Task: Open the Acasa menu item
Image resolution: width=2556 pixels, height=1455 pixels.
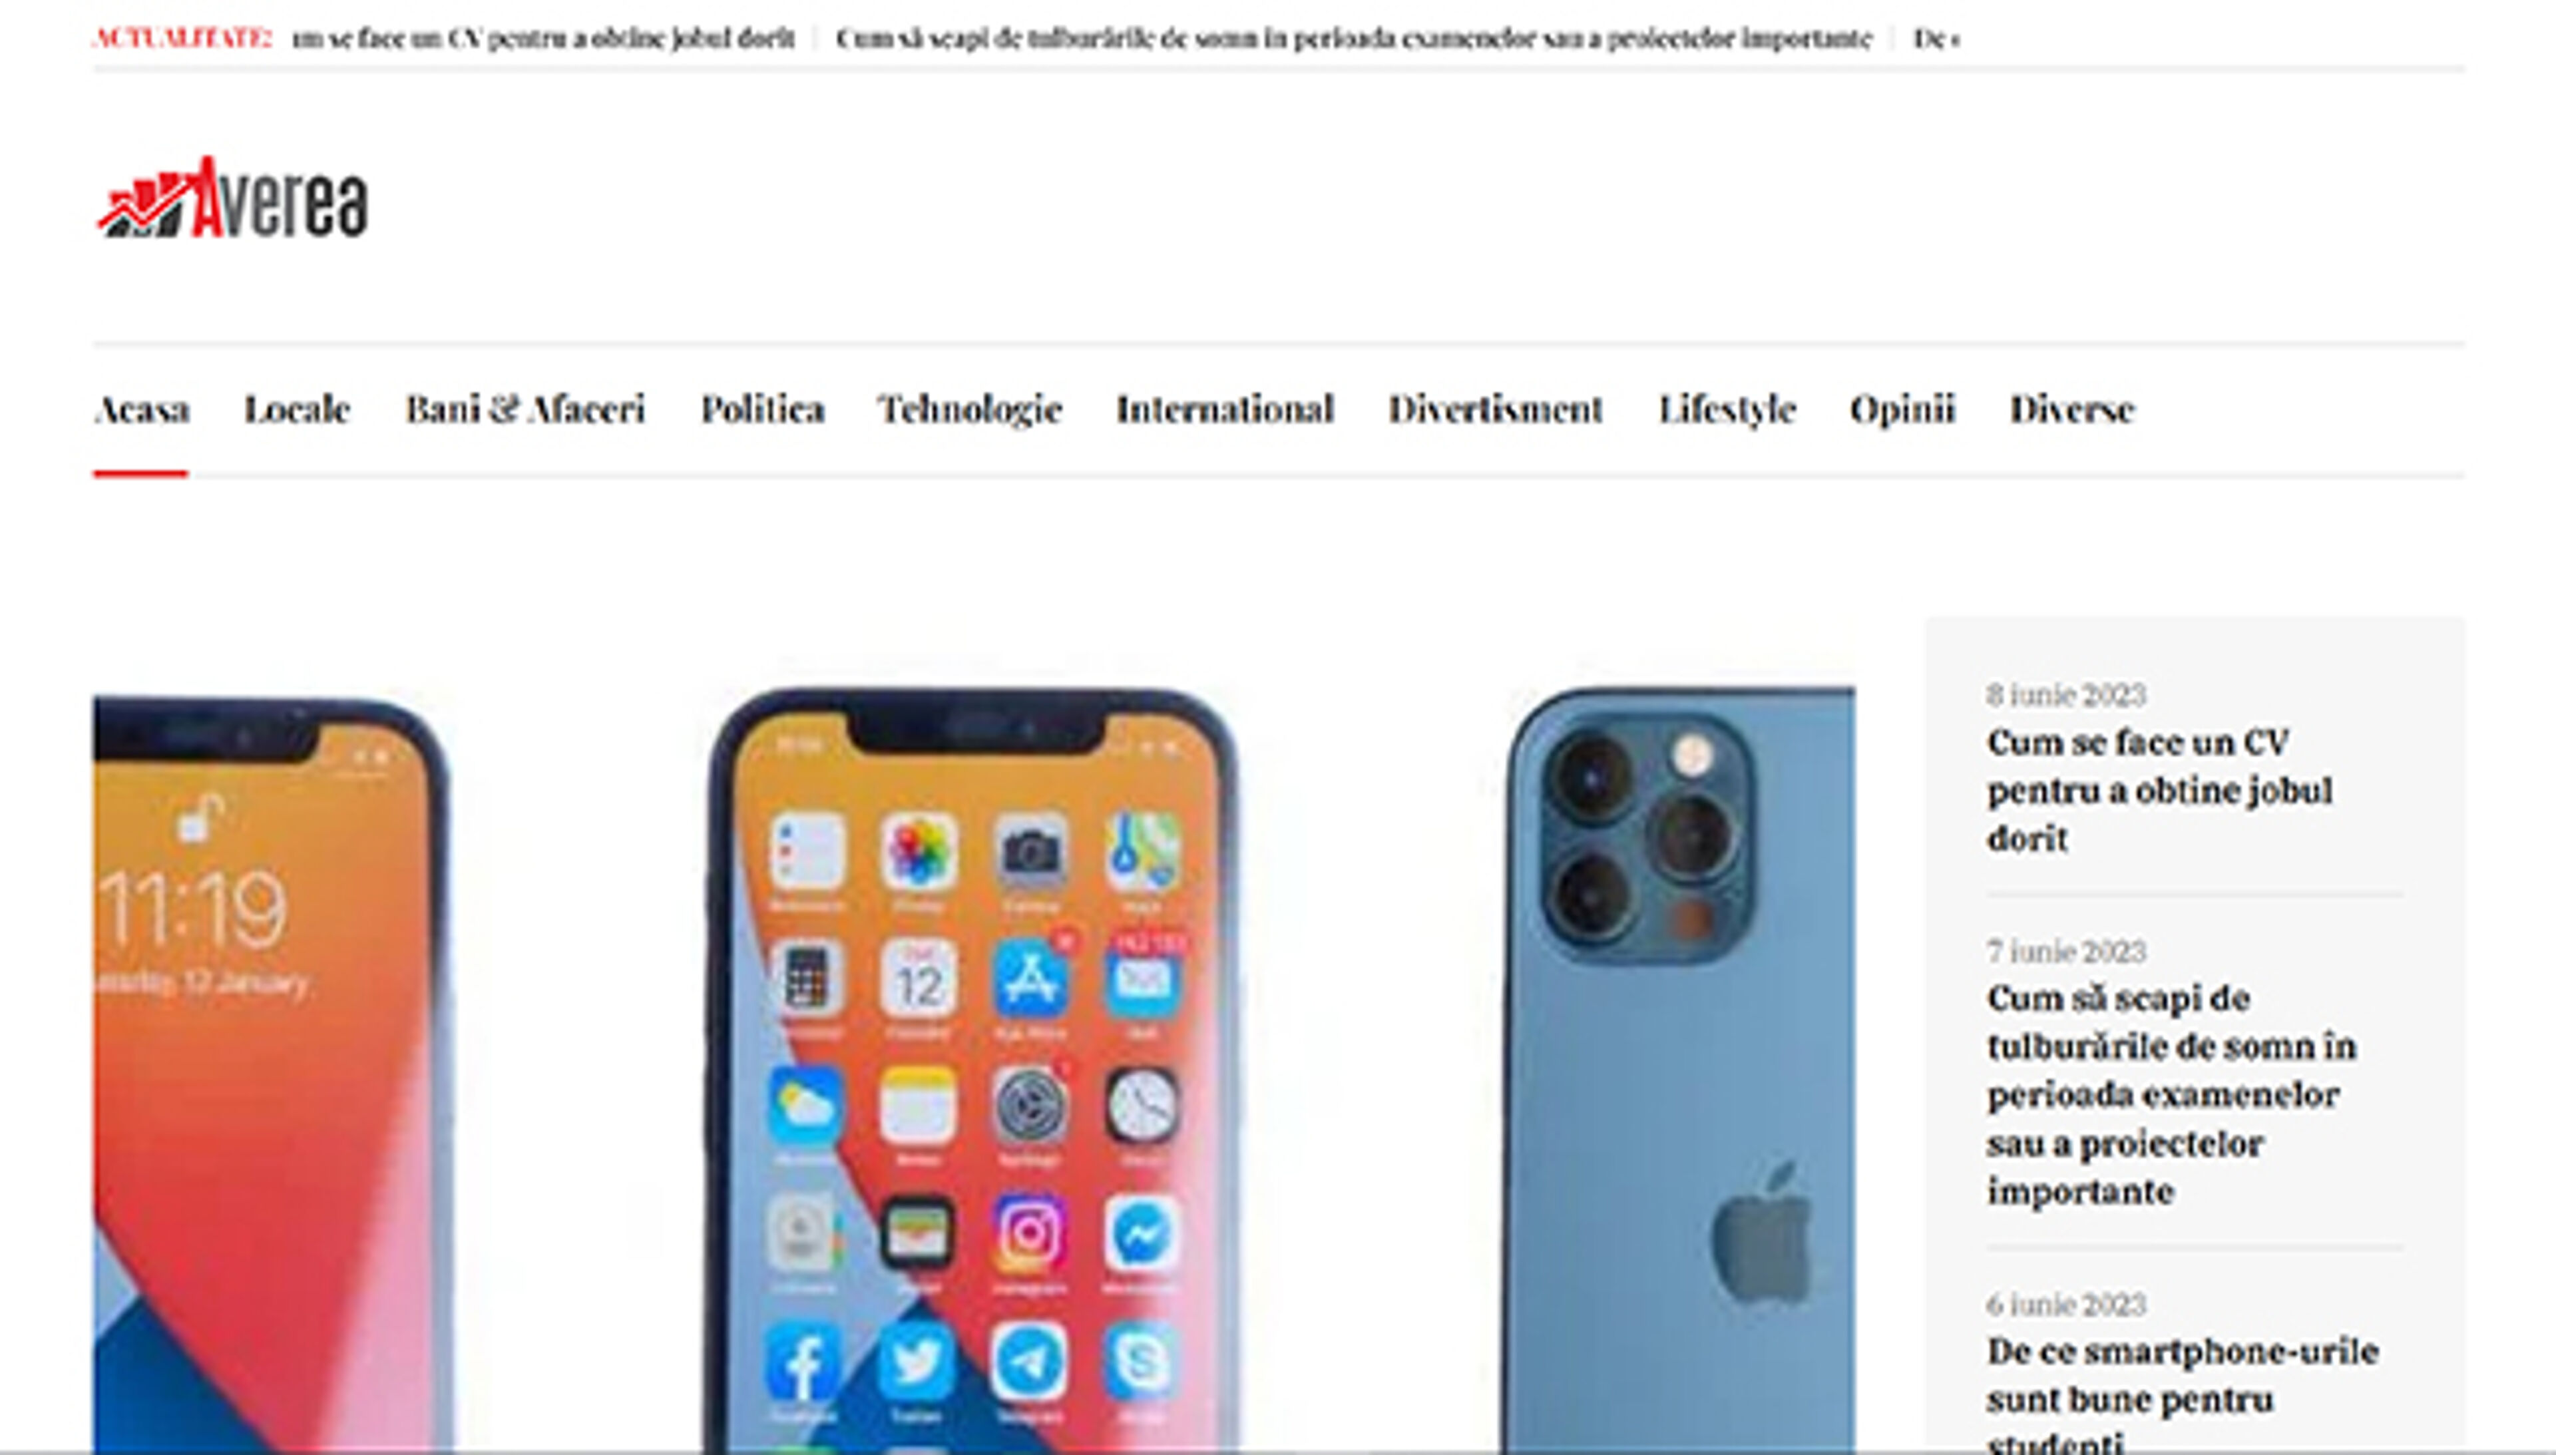Action: point(141,409)
